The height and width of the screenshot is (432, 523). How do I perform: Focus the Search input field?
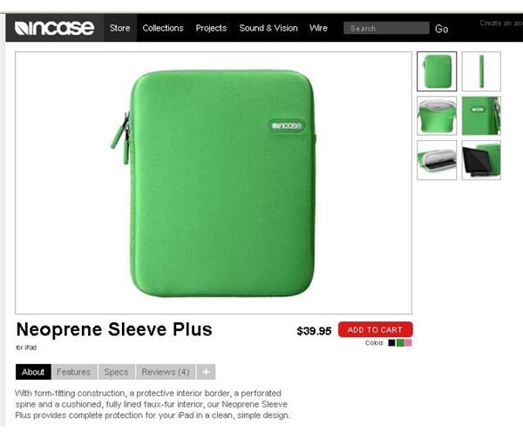(386, 29)
